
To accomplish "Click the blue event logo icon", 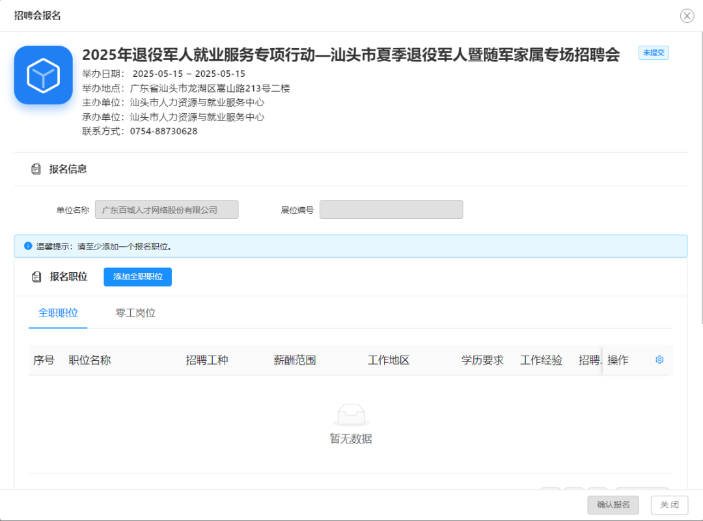I will point(43,75).
